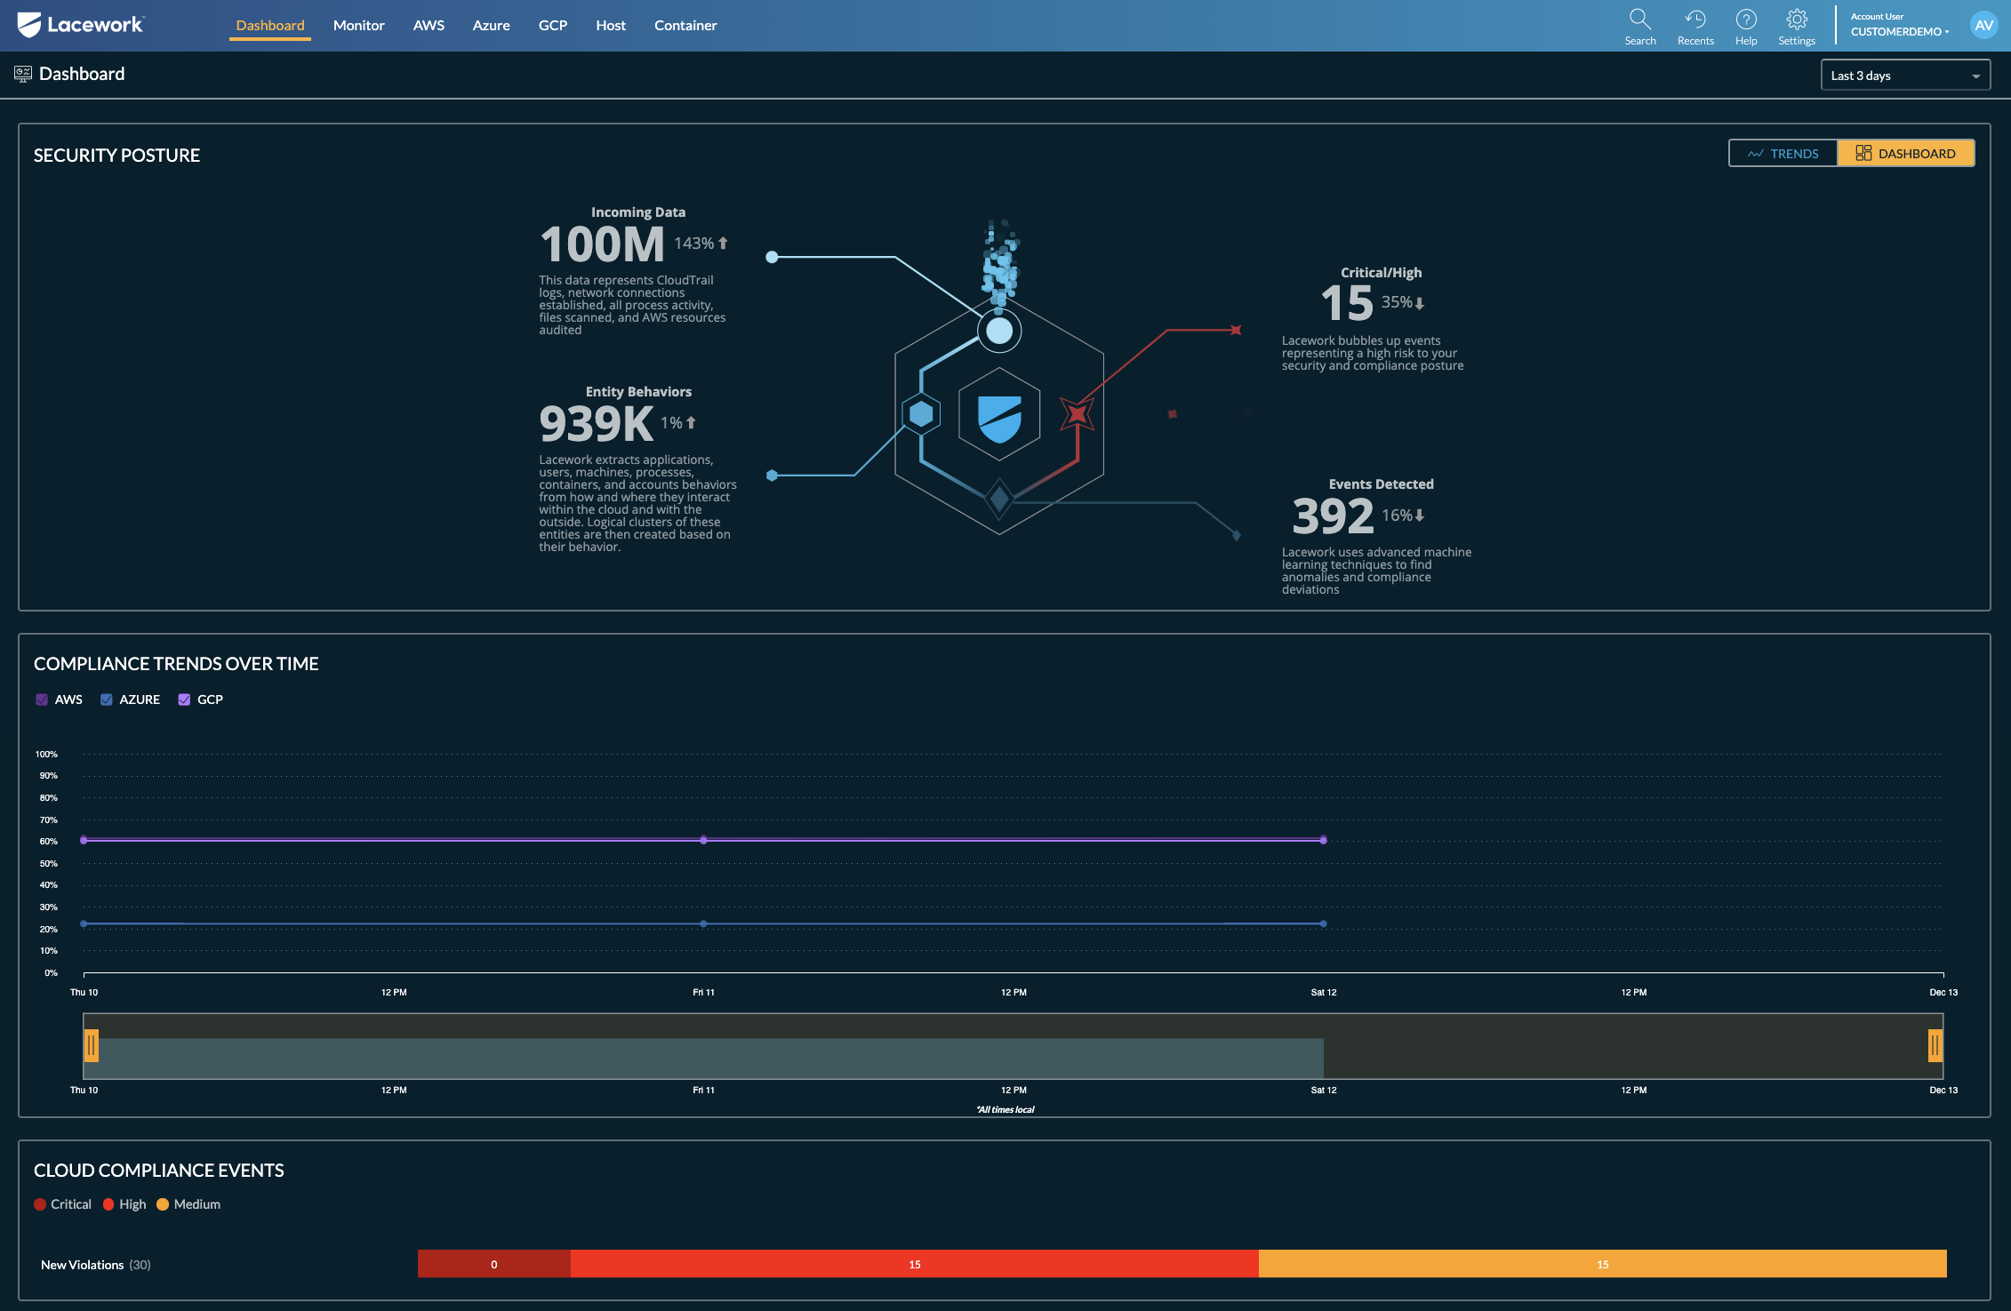The width and height of the screenshot is (2011, 1311).
Task: Click the COMPLIANCE TRENDS OVER TIME heading
Action: [x=176, y=664]
